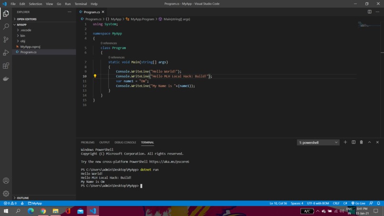Open the Extensions view
Viewport: 384px width, 216px height.
(6, 66)
